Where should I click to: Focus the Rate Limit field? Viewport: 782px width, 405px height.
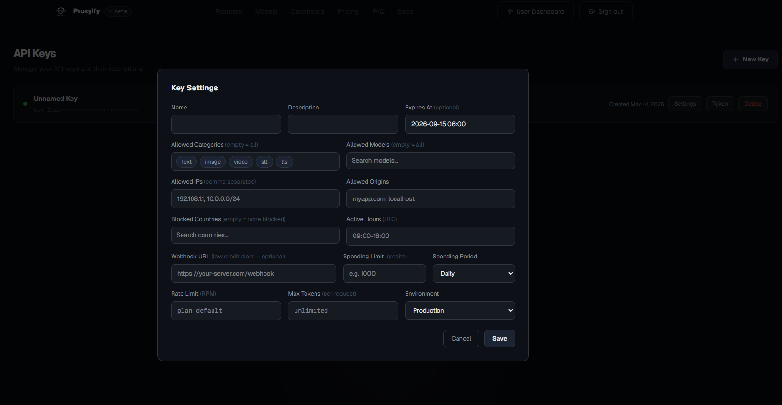pos(226,311)
